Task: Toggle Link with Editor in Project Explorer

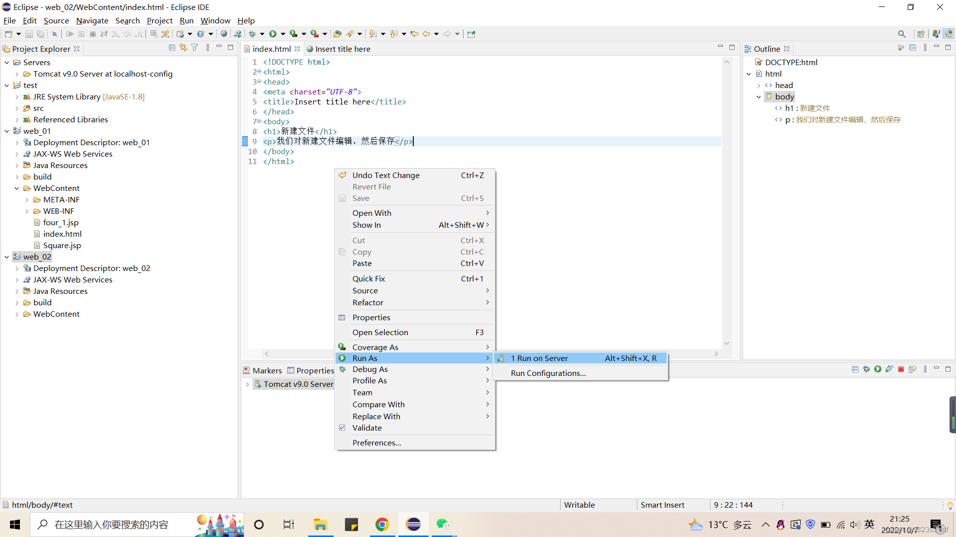Action: point(183,48)
